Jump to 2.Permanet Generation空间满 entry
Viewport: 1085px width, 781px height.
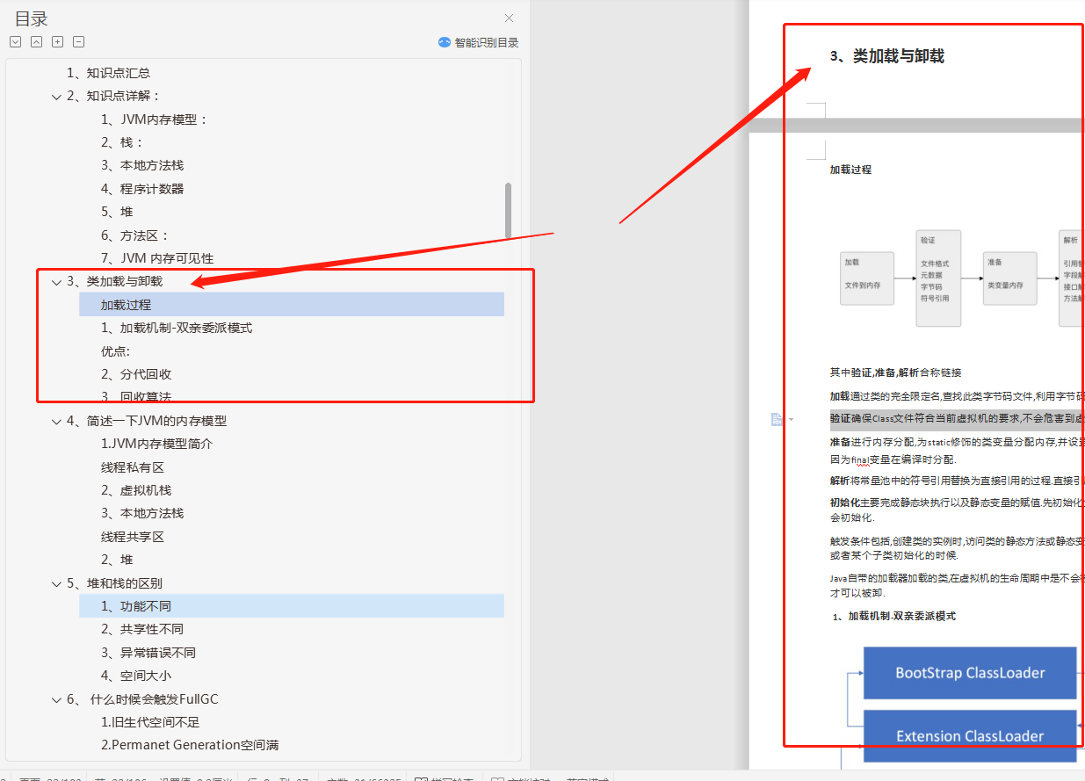[x=190, y=745]
